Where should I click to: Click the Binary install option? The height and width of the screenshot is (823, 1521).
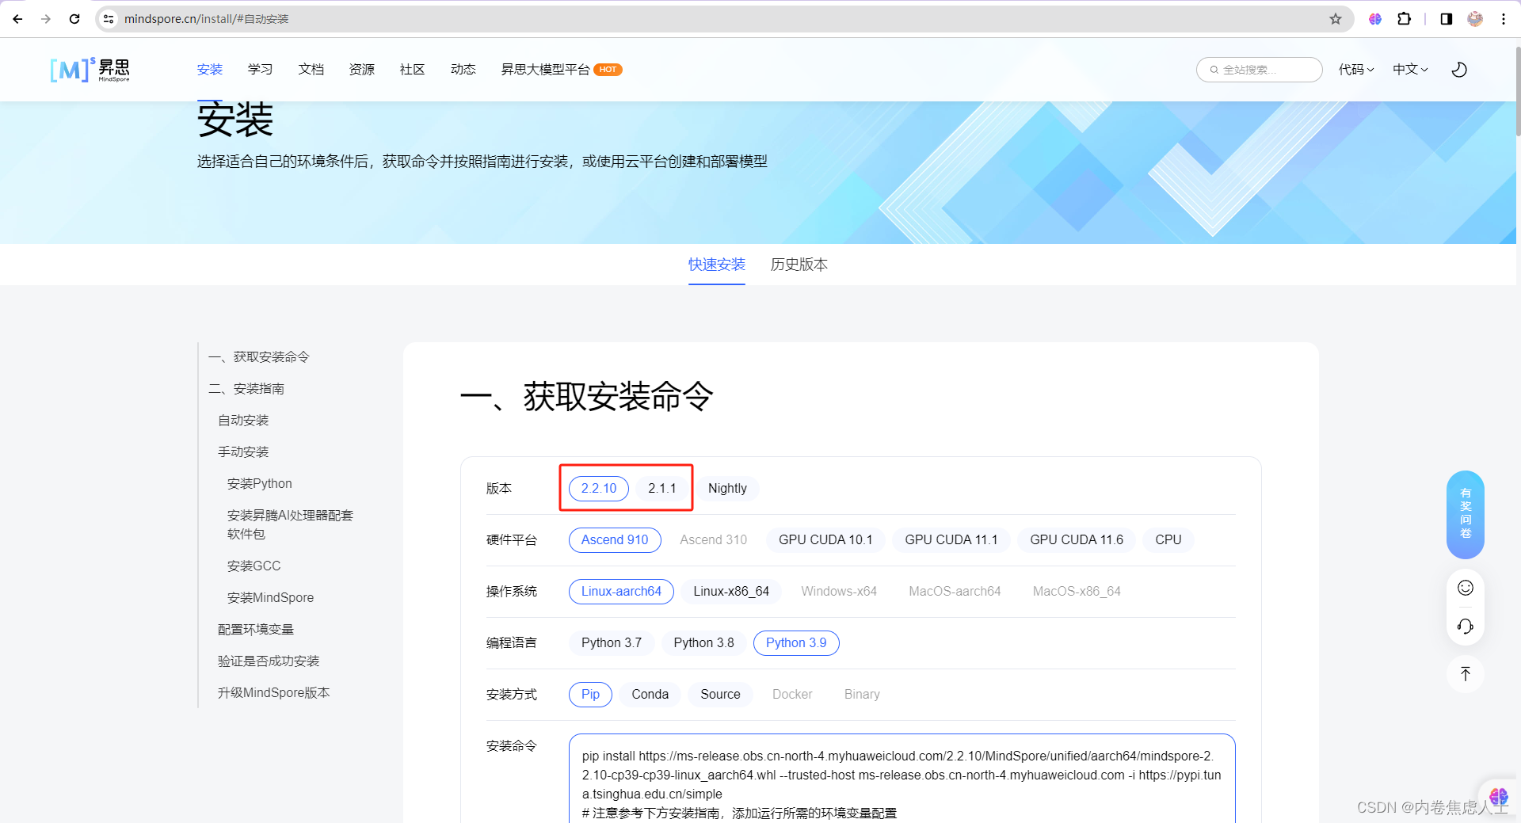click(x=862, y=695)
